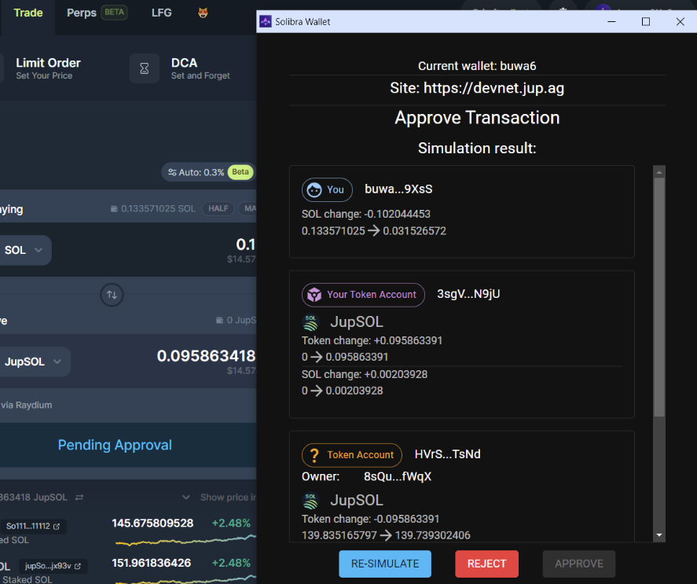
Task: Click the 151.961836426 price value
Action: click(151, 563)
